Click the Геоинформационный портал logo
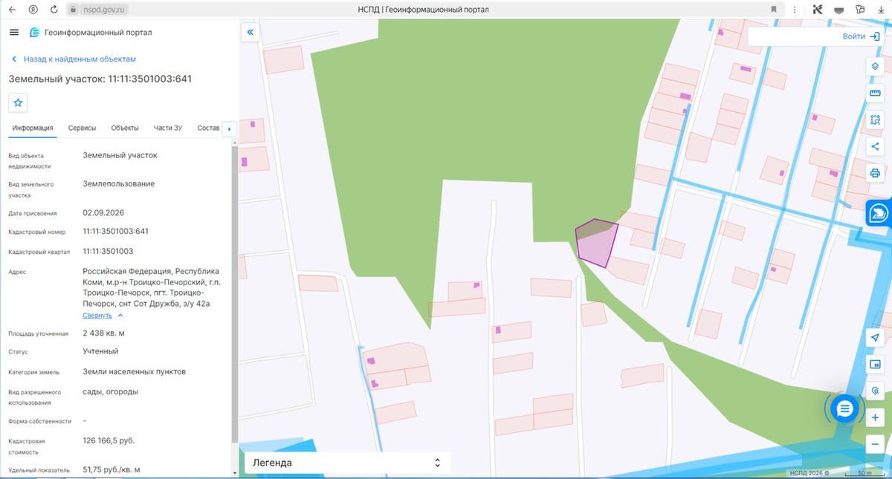Screen dimensions: 892x479 pos(91,33)
